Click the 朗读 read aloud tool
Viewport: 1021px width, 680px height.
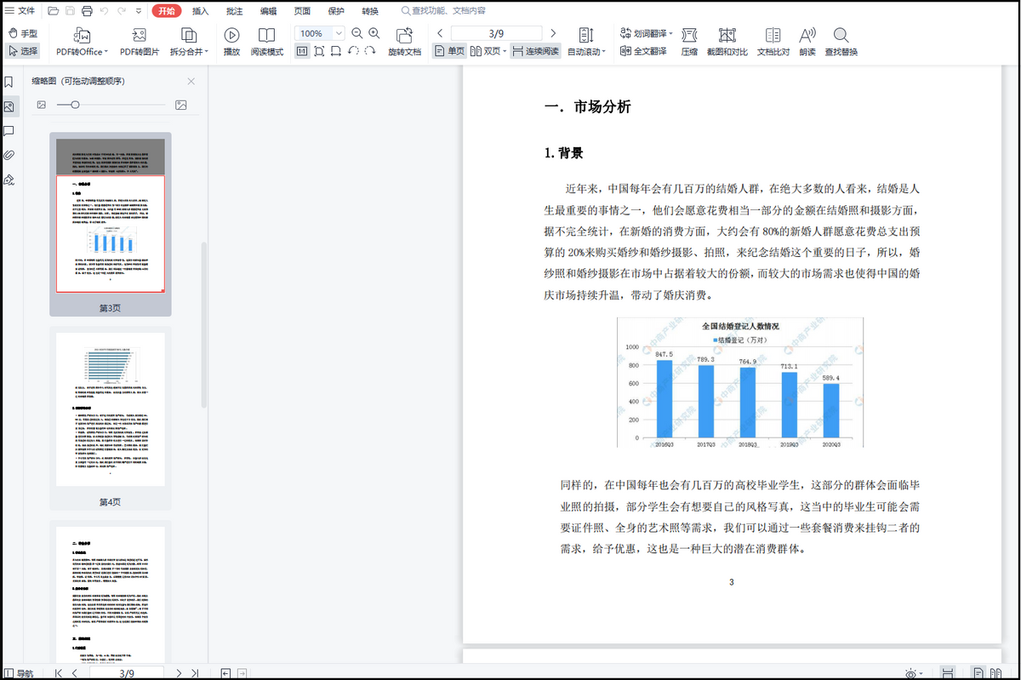point(807,42)
